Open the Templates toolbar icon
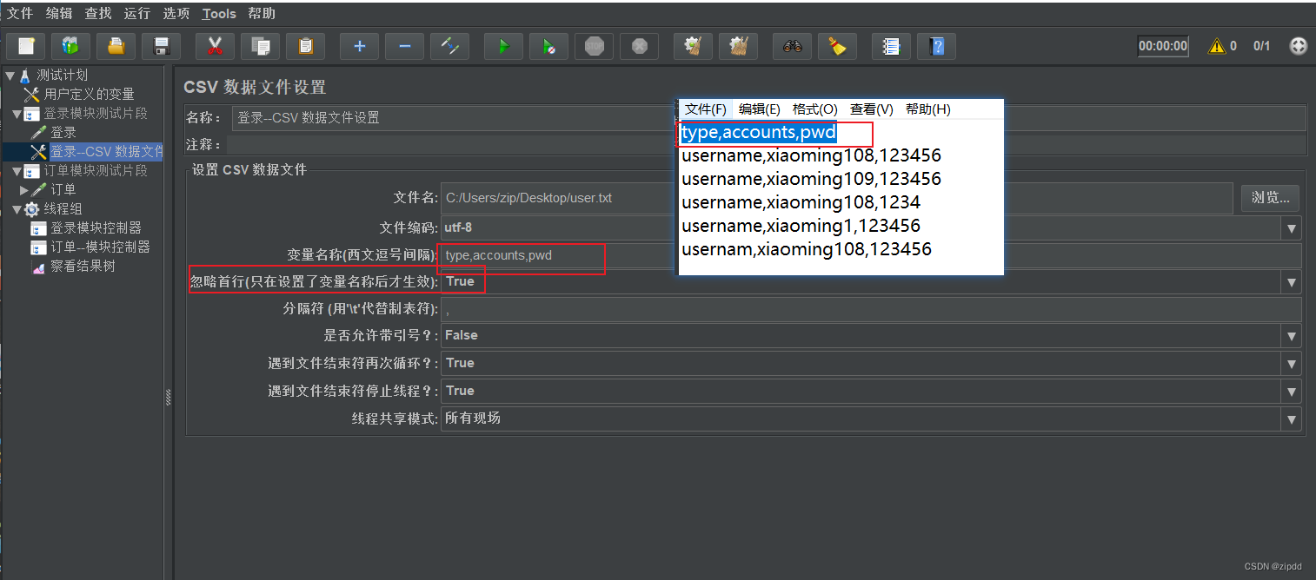Image resolution: width=1316 pixels, height=580 pixels. coord(71,46)
